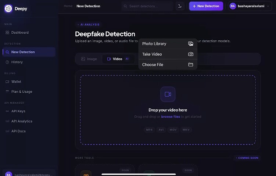
Task: Click the Wallet icon
Action: [x=7, y=82]
